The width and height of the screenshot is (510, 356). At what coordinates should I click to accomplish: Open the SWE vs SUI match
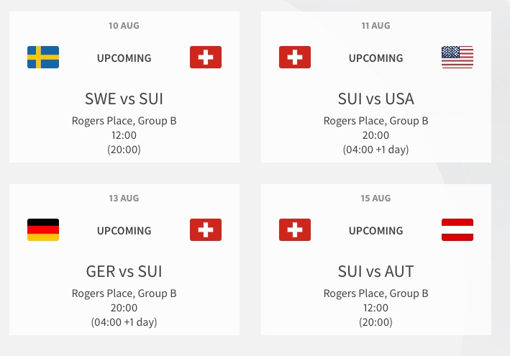124,99
